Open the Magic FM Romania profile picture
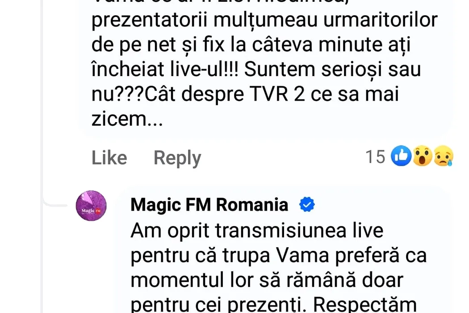469x313 pixels. tap(91, 206)
